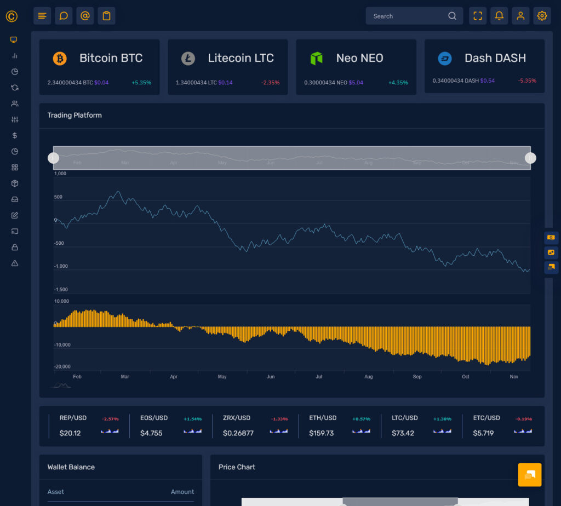Open the bar chart statistics sidebar icon
Image resolution: width=561 pixels, height=506 pixels.
[x=15, y=55]
